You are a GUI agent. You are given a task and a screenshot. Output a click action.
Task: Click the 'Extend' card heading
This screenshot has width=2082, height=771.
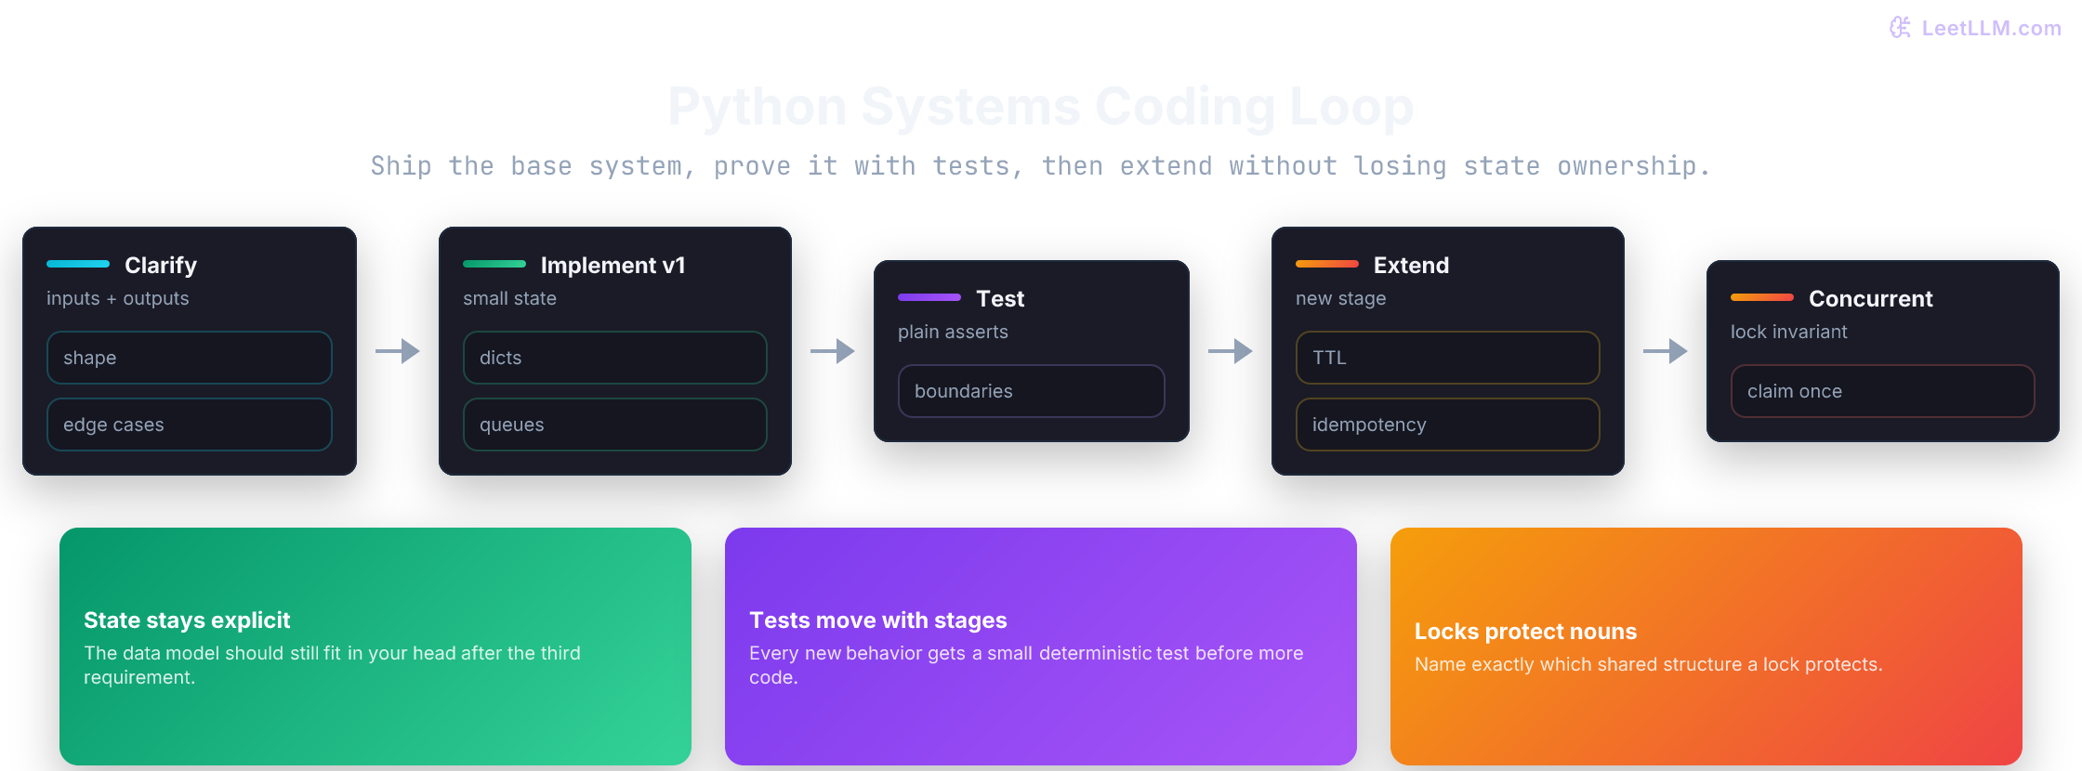(x=1411, y=266)
